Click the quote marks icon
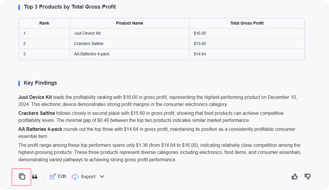329x190 pixels. pyautogui.click(x=35, y=177)
